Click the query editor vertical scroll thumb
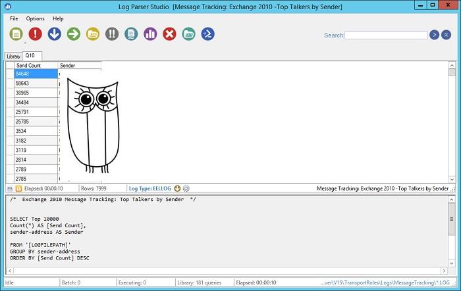Viewport: 461px width, 291px height. coord(452,219)
